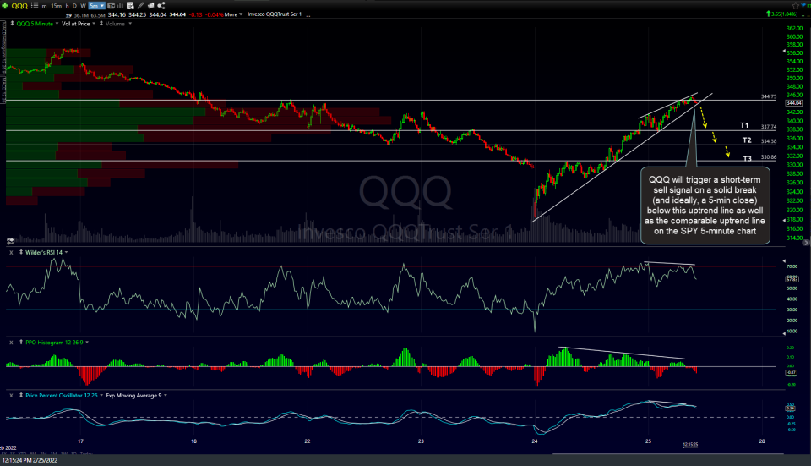811x466 pixels.
Task: Close the Price Percent Oscillator panel
Action: pyautogui.click(x=11, y=396)
